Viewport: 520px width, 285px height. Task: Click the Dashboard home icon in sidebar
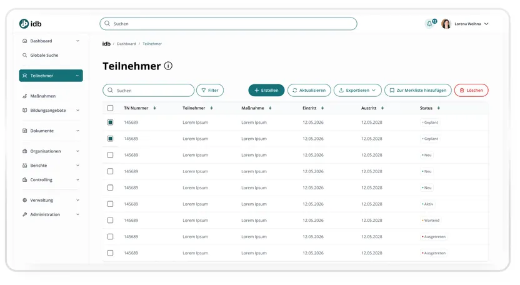point(24,41)
